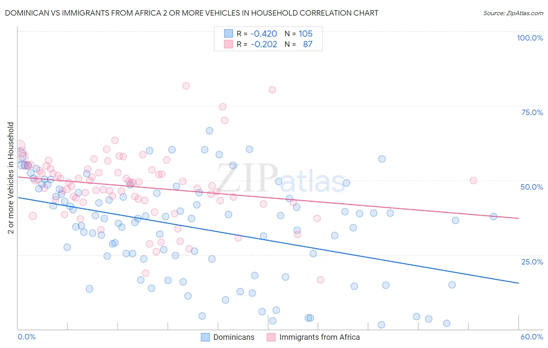Click the blue swatch beside R = -0.420
Image resolution: width=548 pixels, height=348 pixels.
228,34
